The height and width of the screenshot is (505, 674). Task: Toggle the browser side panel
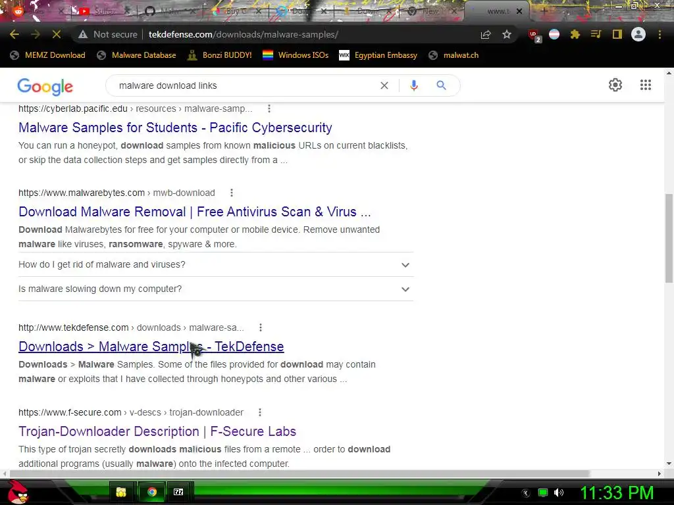coord(617,34)
